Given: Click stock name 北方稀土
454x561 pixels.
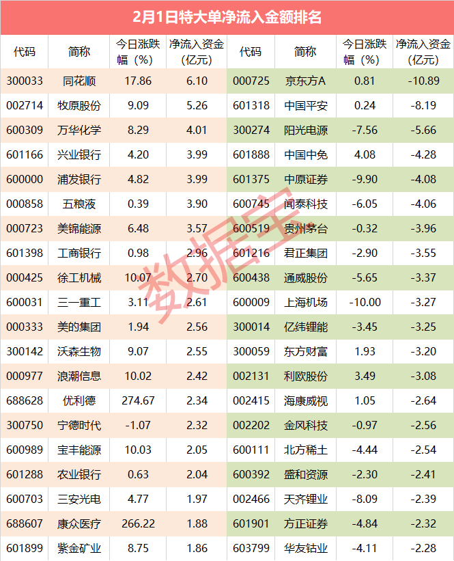Looking at the screenshot, I should pos(306,450).
